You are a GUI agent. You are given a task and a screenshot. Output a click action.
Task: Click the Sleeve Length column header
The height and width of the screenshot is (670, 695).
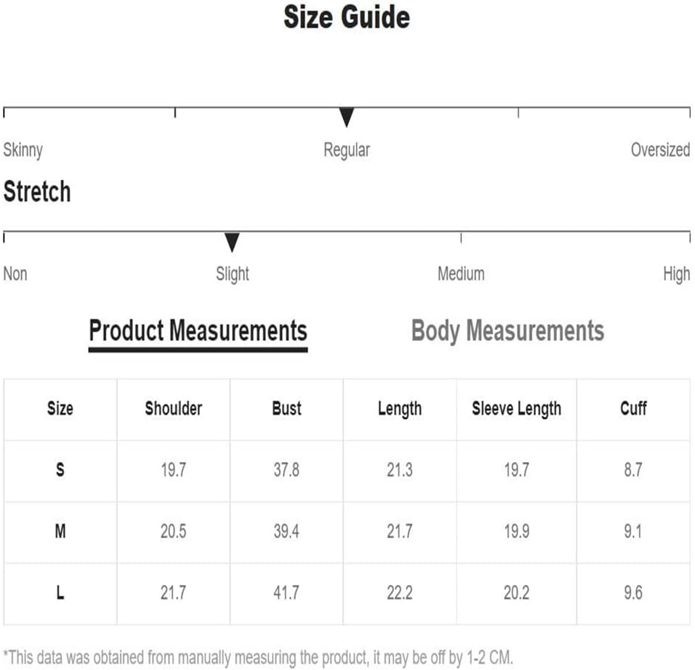click(x=516, y=409)
